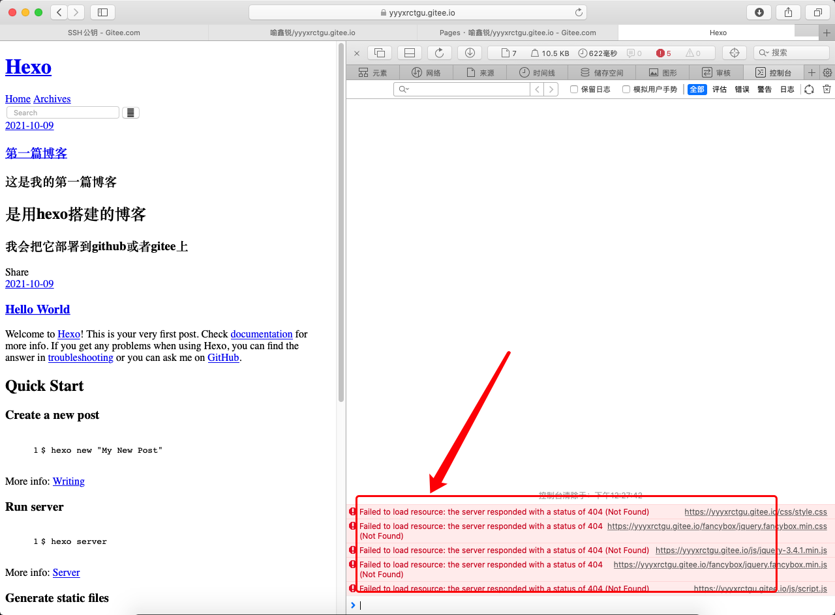The width and height of the screenshot is (835, 615).
Task: Toggle the Safari sidebar
Action: tap(102, 12)
